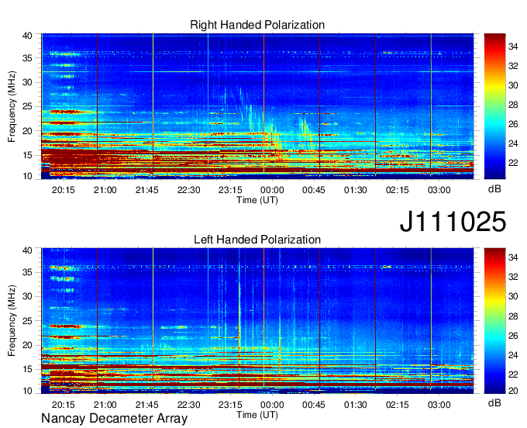Viewport: 527px width, 428px height.
Task: Click the 20 dB value on Left Handed colorbar
Action: [513, 390]
